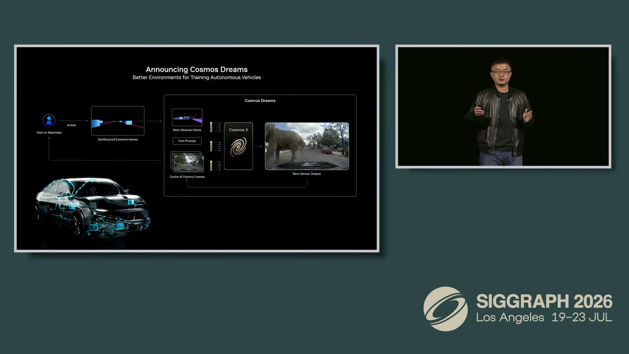Click the 'User or Alpamayo' label
This screenshot has width=629, height=354.
pyautogui.click(x=49, y=132)
